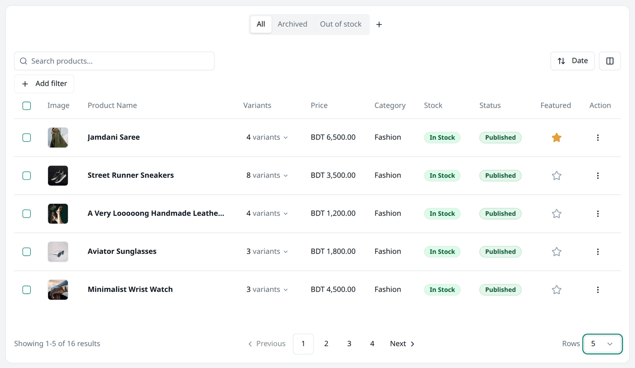Viewport: 635px width, 368px height.
Task: Click the plus icon to add a view tab
Action: pyautogui.click(x=379, y=24)
